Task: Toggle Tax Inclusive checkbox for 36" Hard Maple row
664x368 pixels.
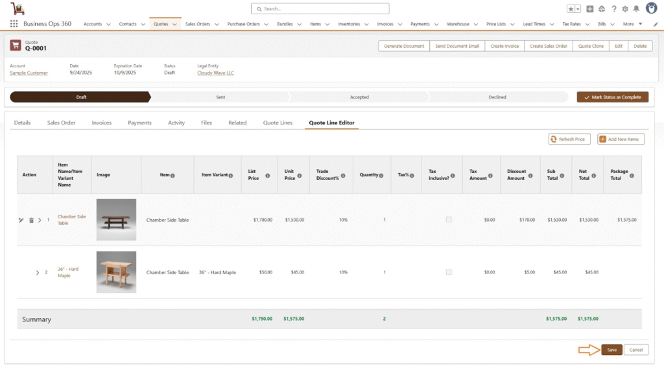Action: (449, 272)
